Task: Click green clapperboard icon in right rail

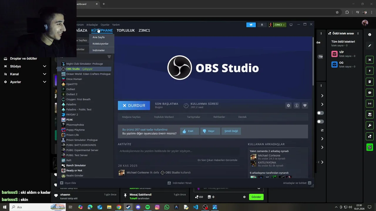Action: [x=370, y=147]
